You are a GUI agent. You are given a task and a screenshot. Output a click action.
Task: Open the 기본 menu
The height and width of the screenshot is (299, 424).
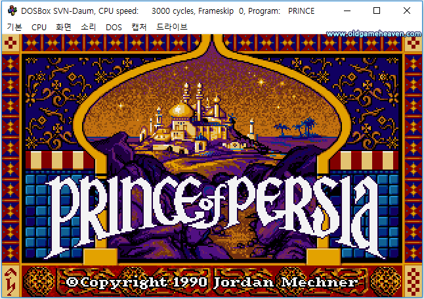[x=14, y=27]
